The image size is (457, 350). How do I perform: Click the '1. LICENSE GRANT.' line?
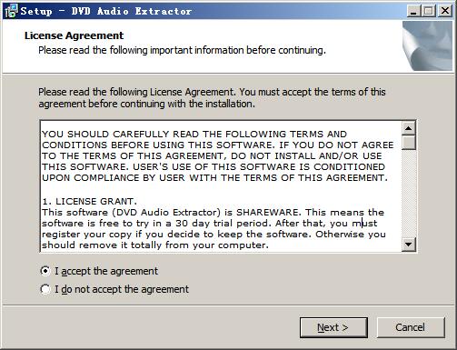point(89,202)
